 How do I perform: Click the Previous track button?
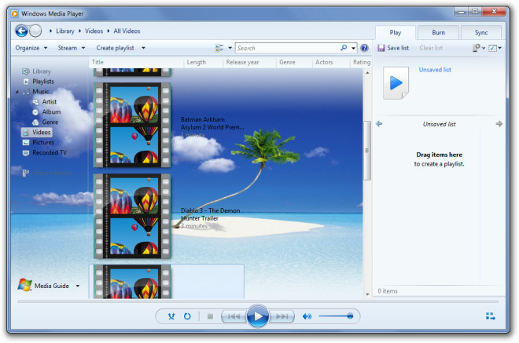point(234,316)
